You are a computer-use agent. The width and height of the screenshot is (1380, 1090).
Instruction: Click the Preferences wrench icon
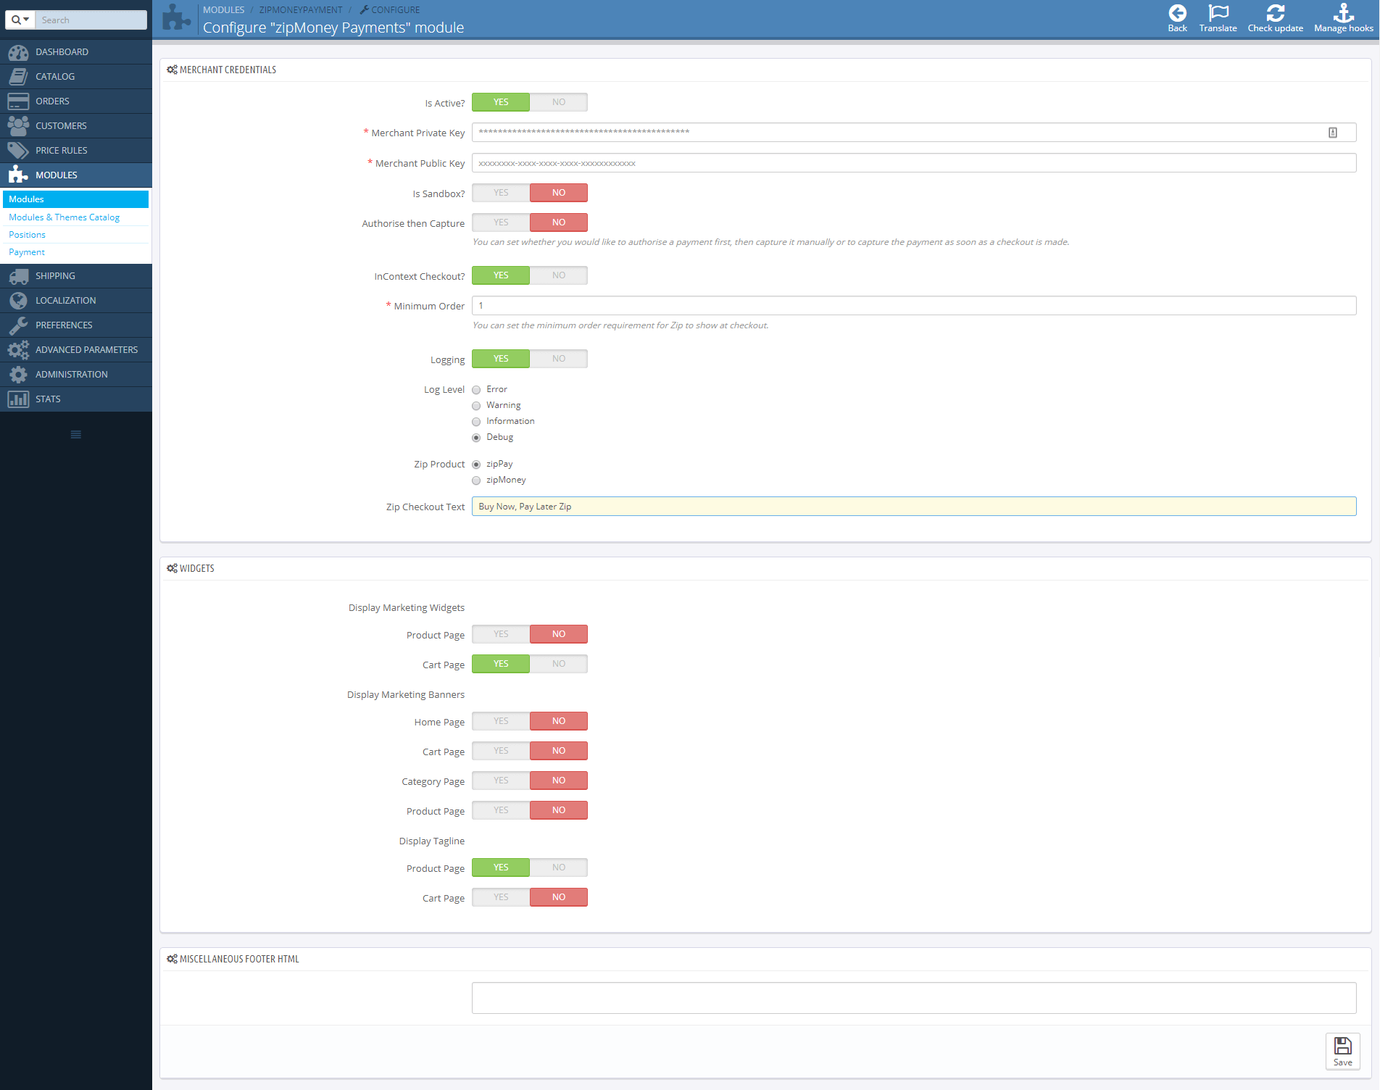(x=18, y=325)
